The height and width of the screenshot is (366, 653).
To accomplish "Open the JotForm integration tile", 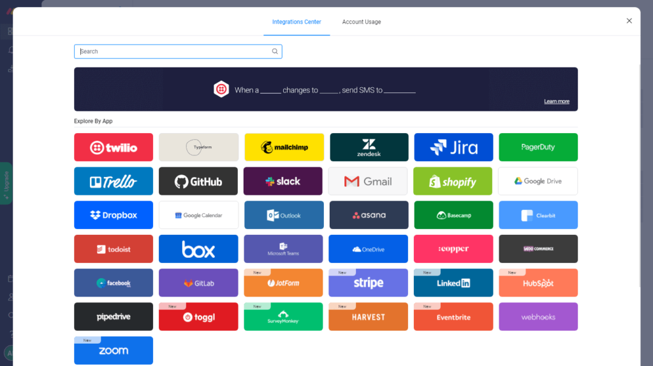I will click(283, 283).
